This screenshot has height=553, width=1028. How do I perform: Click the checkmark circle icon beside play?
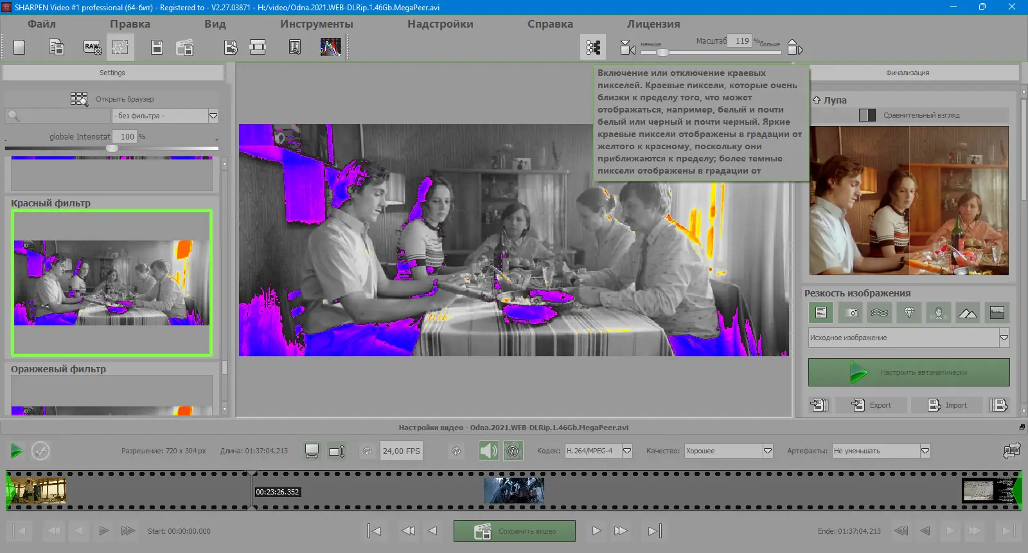coord(40,451)
